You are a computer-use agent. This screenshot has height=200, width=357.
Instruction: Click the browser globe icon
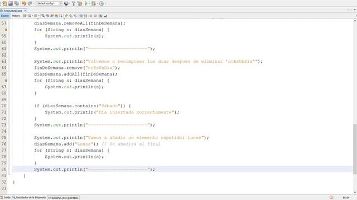coord(66,3)
